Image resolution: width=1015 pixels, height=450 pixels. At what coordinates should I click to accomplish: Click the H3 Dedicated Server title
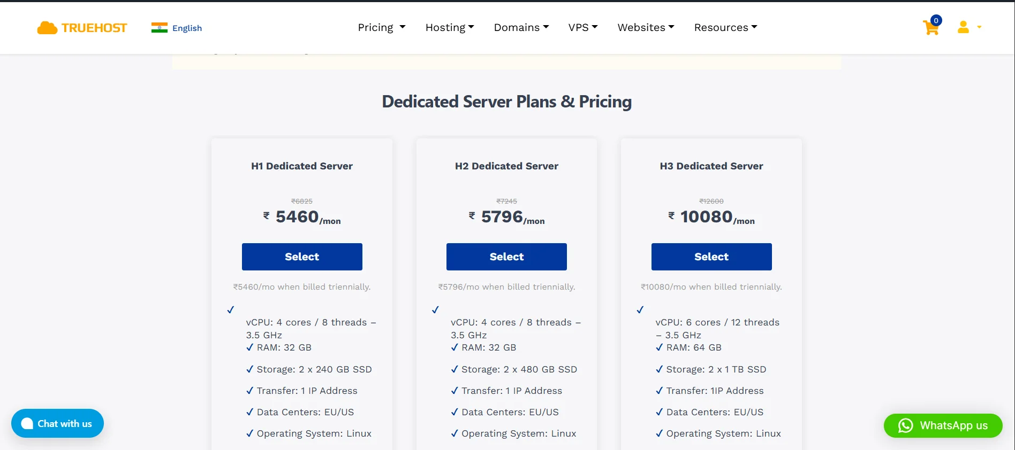[x=711, y=166]
